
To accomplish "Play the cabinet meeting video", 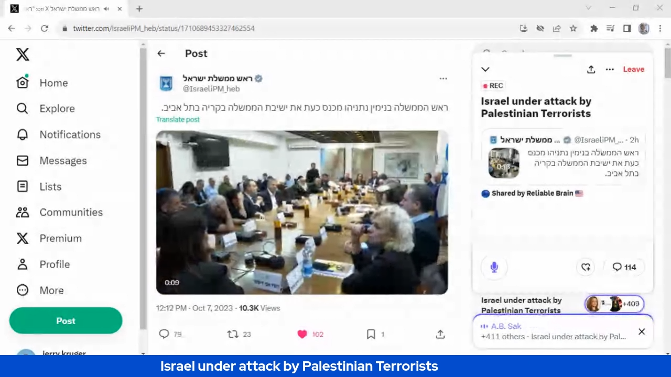I will point(302,212).
